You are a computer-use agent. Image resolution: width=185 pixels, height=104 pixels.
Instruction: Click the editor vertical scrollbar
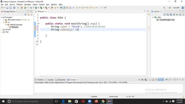147,44
